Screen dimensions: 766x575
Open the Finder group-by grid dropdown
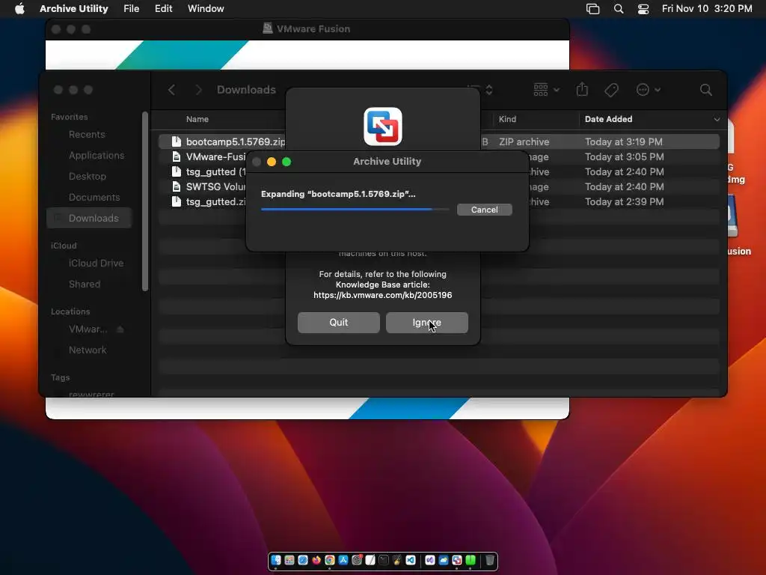pos(546,90)
